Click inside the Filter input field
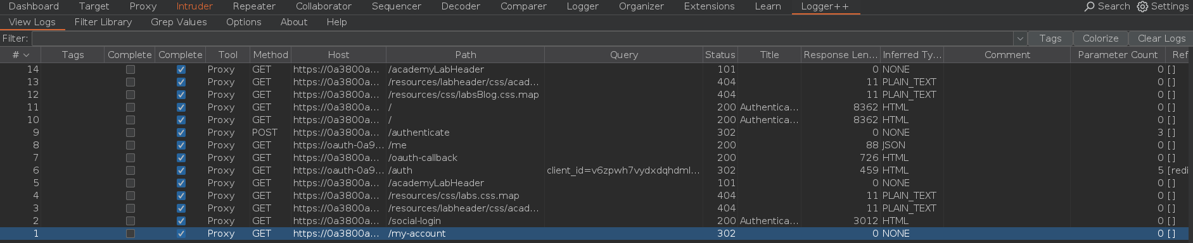 coord(523,39)
